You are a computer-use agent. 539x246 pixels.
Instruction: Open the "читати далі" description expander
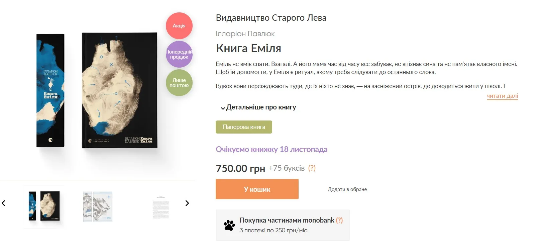(x=502, y=96)
